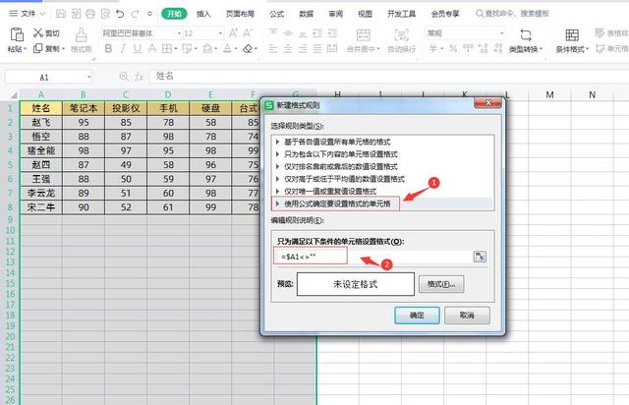Switch to the 公式 Formulas tab

(277, 14)
